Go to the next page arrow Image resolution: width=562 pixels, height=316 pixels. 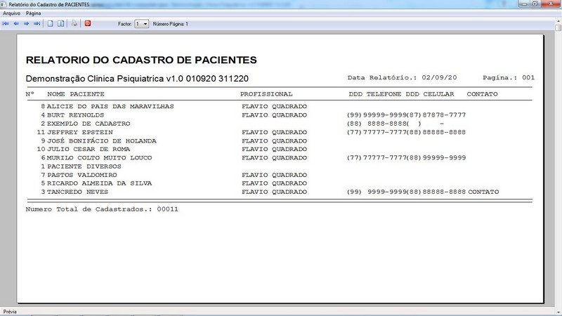click(26, 24)
